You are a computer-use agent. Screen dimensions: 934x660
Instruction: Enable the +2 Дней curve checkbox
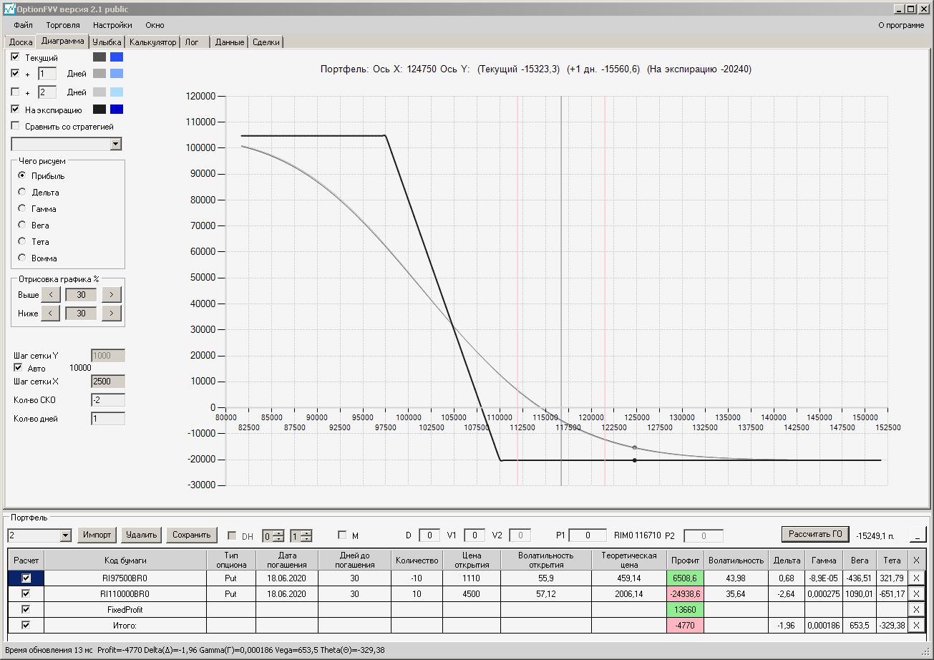(x=16, y=92)
